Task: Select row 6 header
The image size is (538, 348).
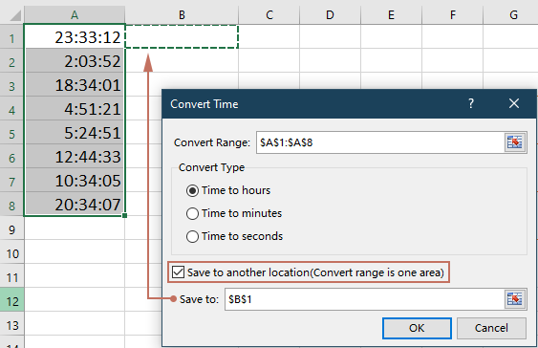Action: 12,156
